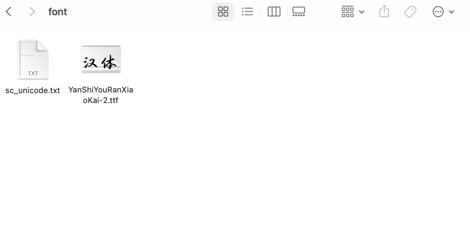Switch to gallery view

[x=299, y=12]
